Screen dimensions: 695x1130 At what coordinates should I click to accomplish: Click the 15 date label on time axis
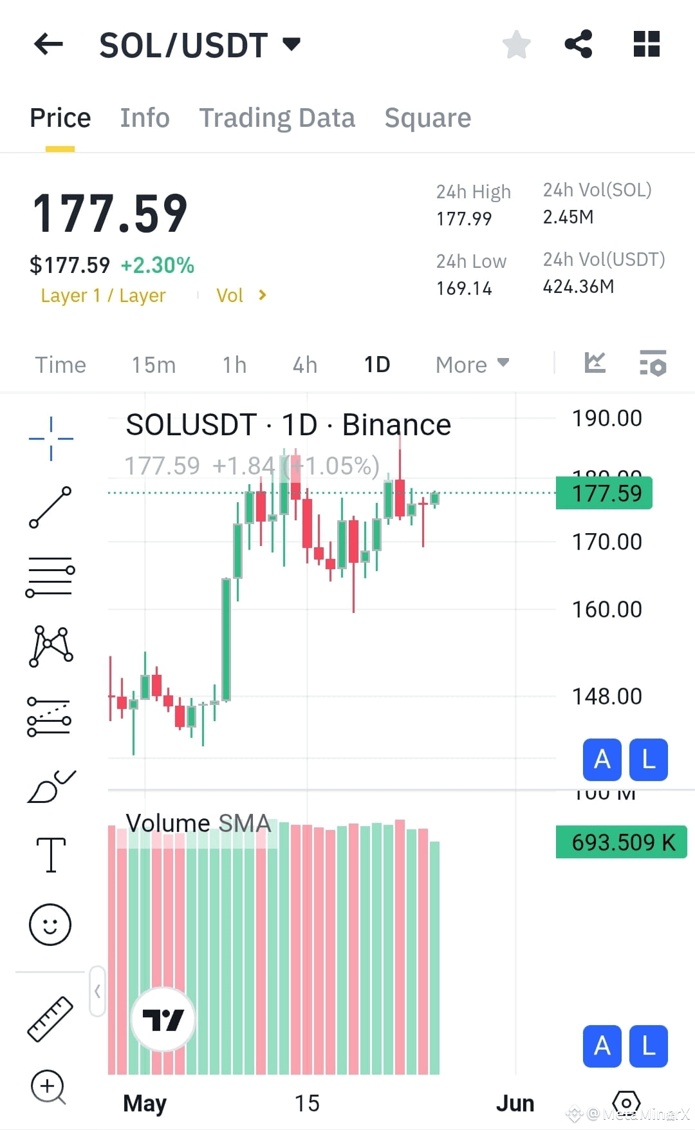coord(307,1104)
